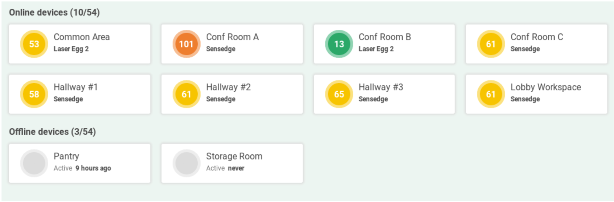Click the orange 101 indicator on Conf Room A
The image size is (614, 202).
pos(186,43)
